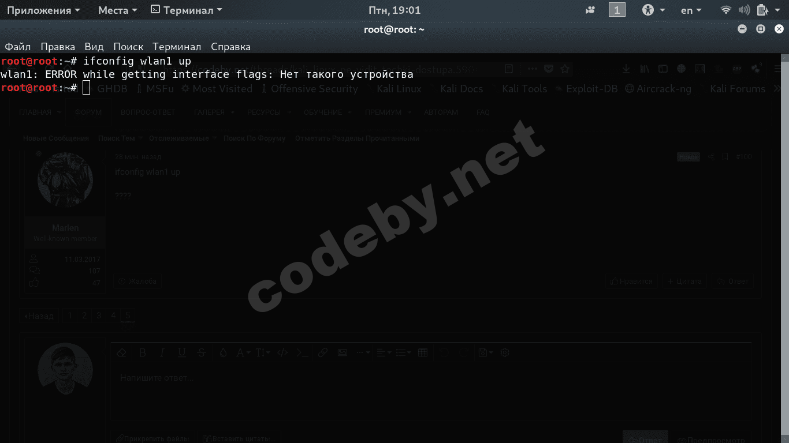Insert a link in the reply editor
Image resolution: width=789 pixels, height=443 pixels.
pos(323,352)
